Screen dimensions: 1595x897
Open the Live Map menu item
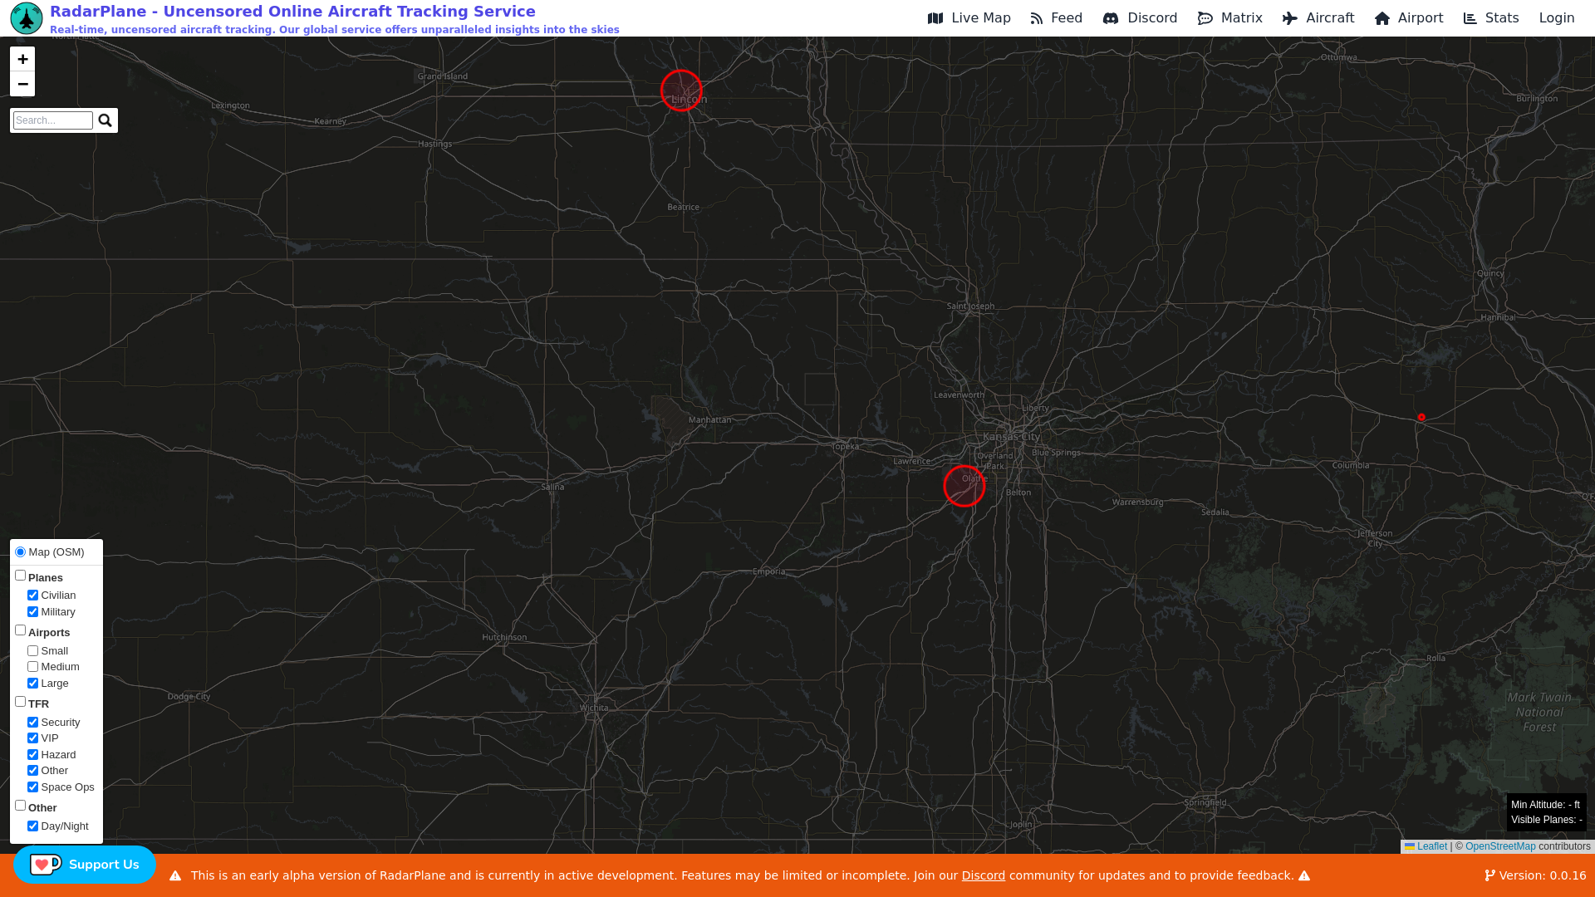tap(969, 18)
